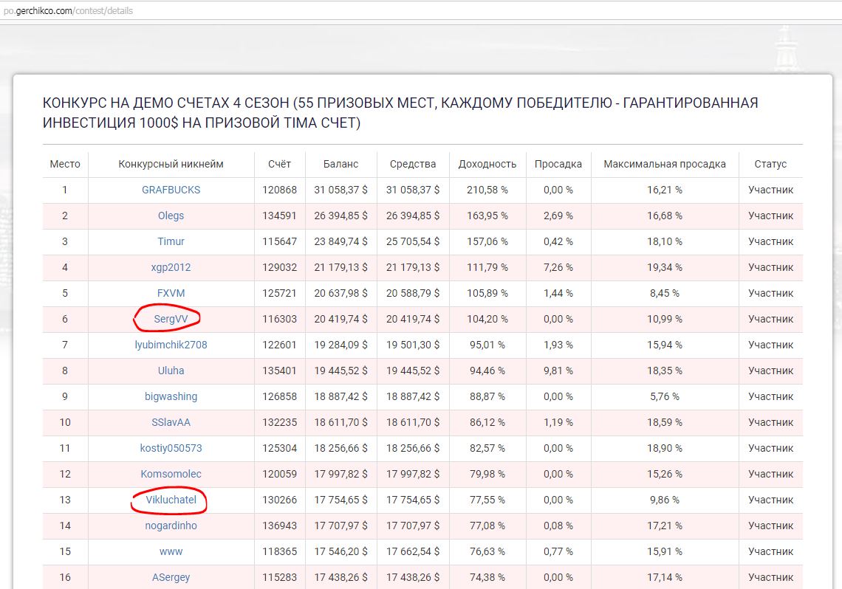Open the circled Vikluchatel link

171,500
